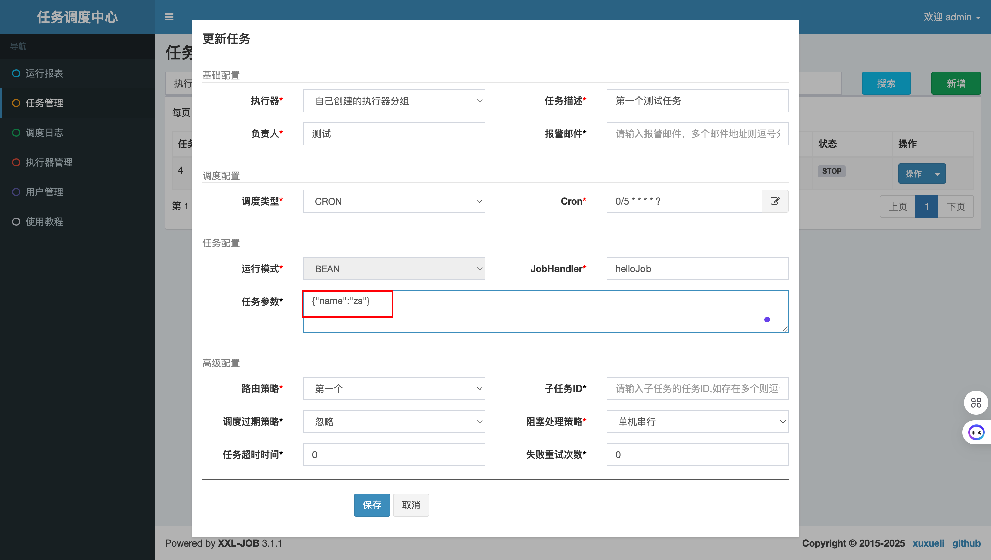
Task: Focus the 子任务ID input field
Action: point(697,388)
